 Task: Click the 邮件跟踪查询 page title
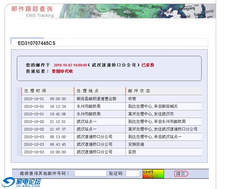point(32,9)
